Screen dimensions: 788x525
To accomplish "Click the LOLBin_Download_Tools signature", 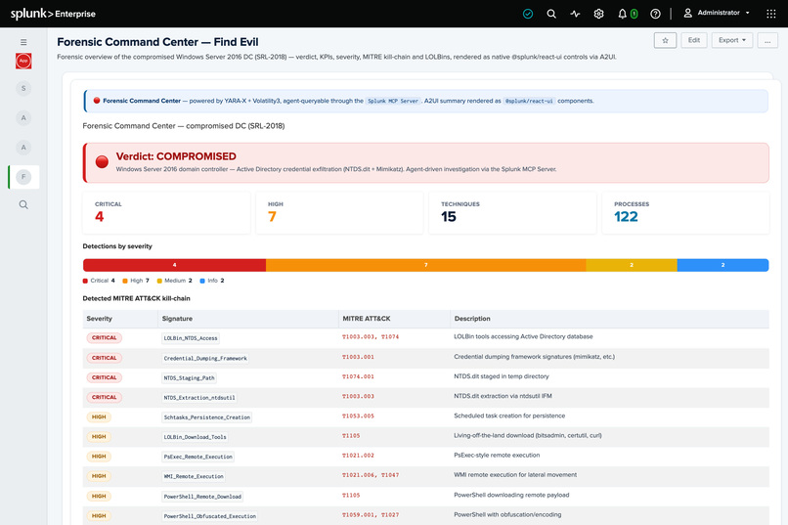I will (x=195, y=437).
